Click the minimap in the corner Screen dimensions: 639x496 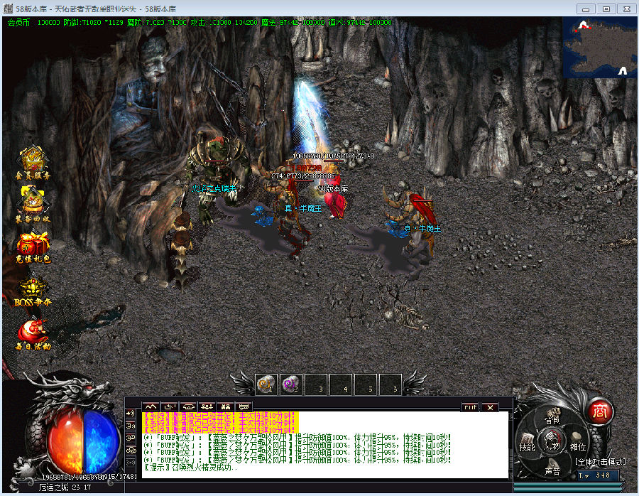point(599,48)
